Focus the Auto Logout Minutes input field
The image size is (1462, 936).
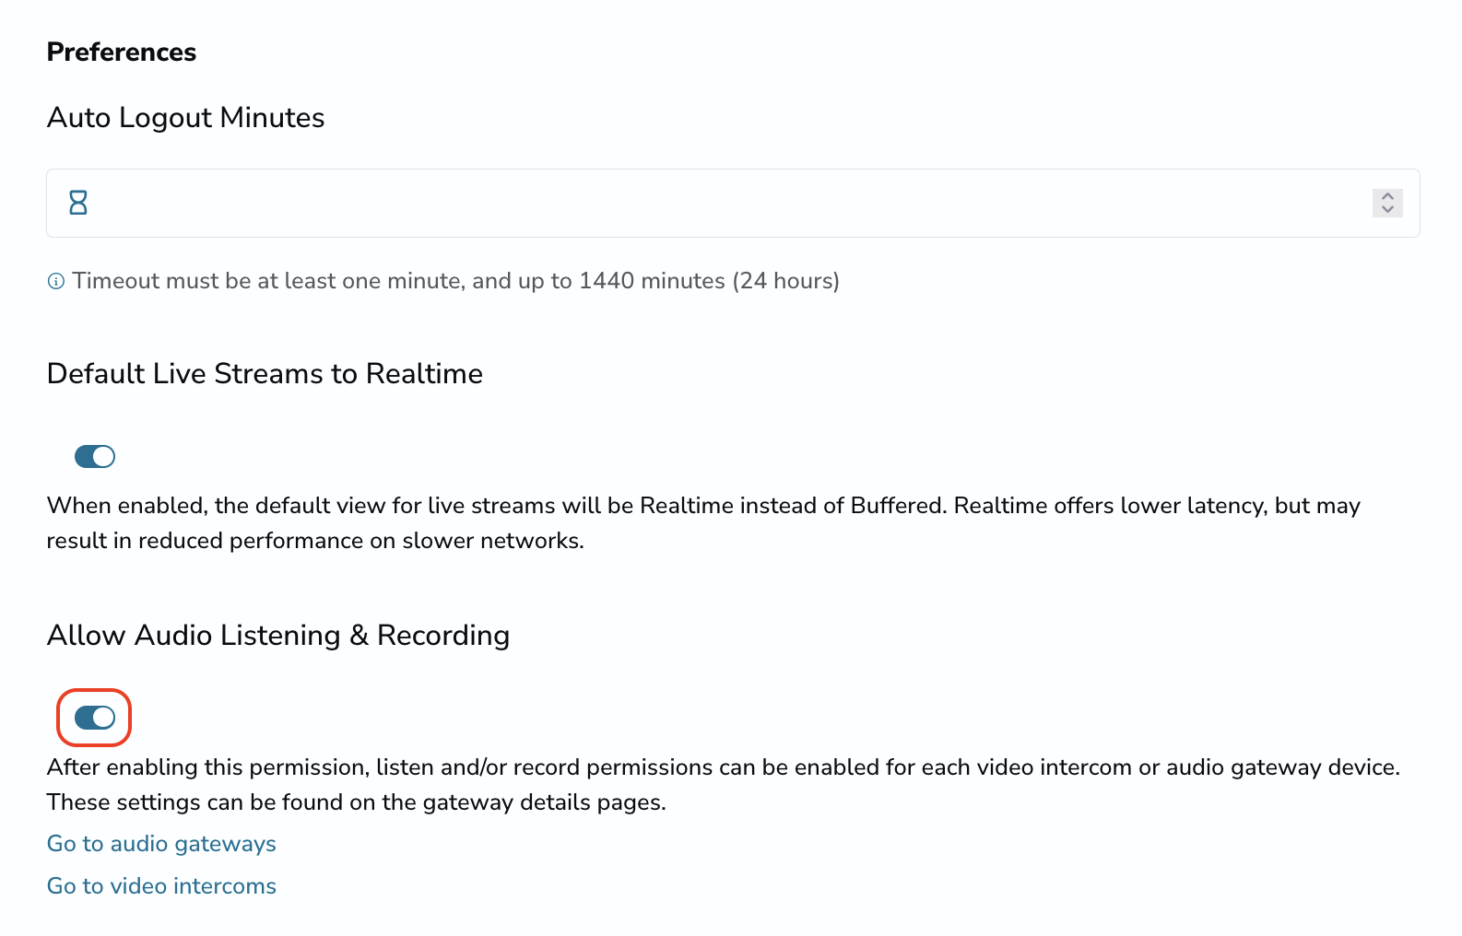coord(733,203)
